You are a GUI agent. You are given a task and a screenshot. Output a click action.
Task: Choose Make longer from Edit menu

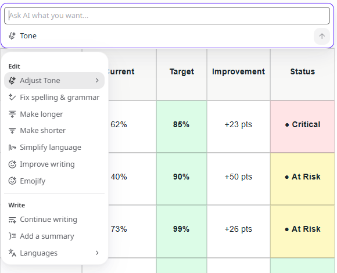[x=54, y=114]
